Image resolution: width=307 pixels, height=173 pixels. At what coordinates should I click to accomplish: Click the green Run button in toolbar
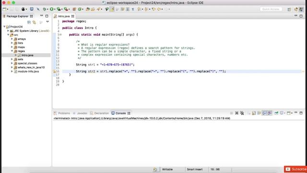[x=51, y=9]
